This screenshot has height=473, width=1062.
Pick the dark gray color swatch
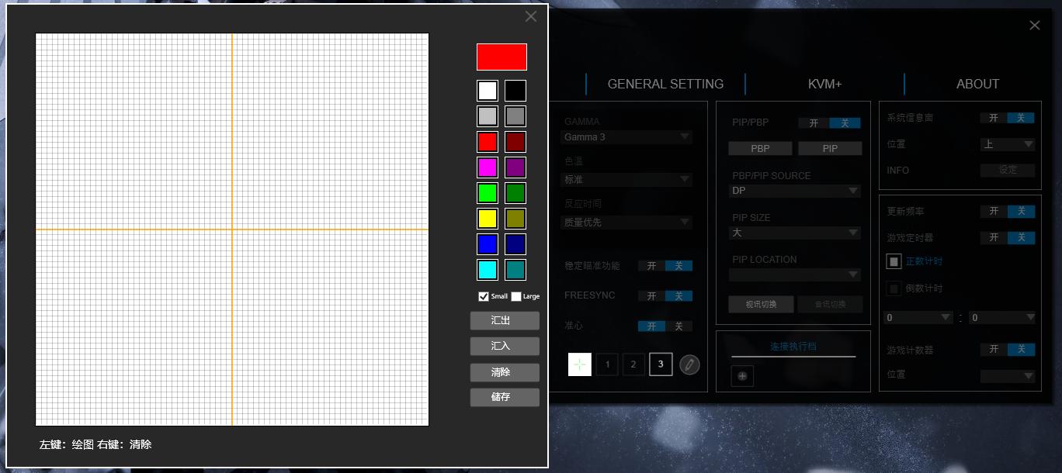pyautogui.click(x=515, y=116)
